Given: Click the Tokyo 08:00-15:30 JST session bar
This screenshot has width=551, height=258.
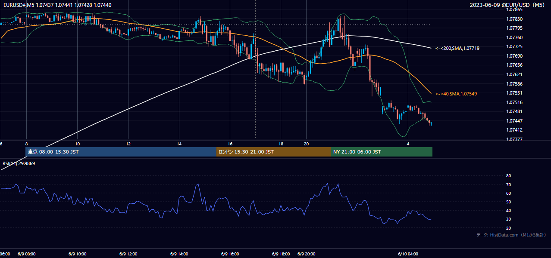Looking at the screenshot, I should tap(121, 152).
